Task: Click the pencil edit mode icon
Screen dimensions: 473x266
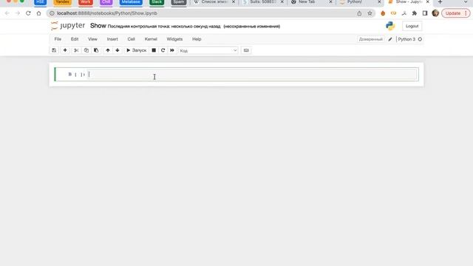Action: point(390,39)
